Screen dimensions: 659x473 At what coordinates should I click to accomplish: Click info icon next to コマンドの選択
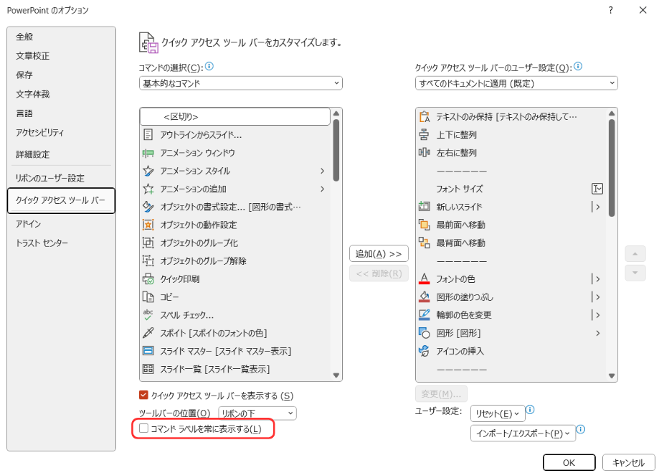click(209, 66)
